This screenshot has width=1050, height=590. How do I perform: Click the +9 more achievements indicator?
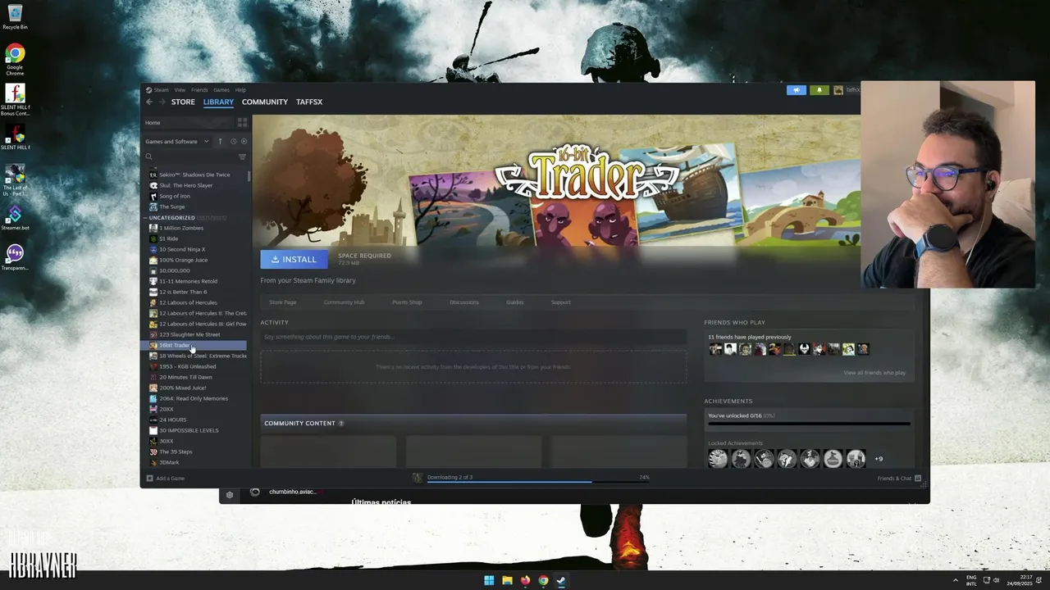tap(879, 459)
